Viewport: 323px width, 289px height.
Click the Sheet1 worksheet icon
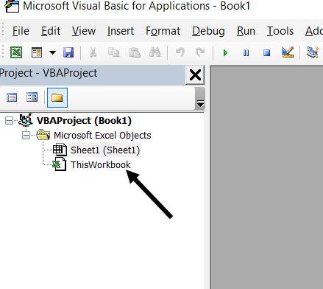60,150
